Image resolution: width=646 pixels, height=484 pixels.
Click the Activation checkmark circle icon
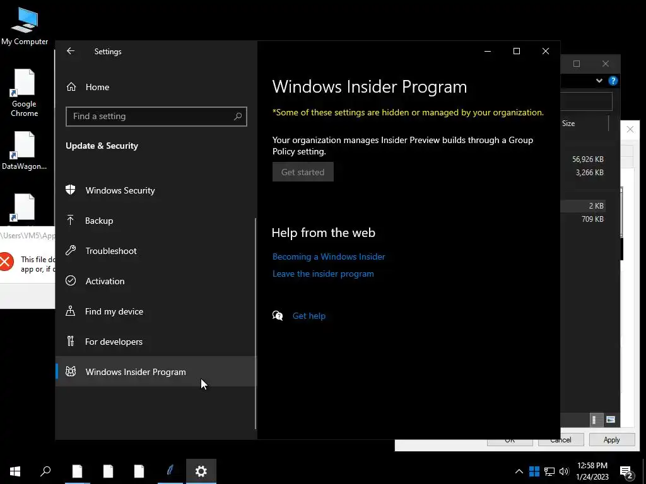tap(71, 280)
